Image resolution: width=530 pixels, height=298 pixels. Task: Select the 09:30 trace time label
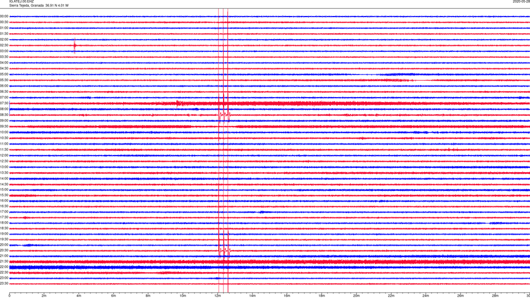point(4,126)
